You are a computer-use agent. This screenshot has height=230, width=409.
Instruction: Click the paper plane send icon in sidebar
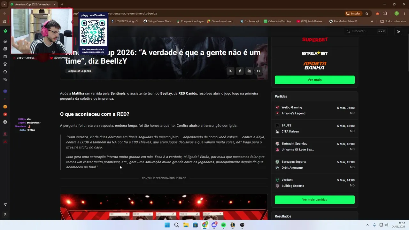(5, 204)
